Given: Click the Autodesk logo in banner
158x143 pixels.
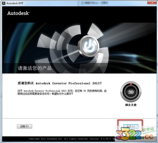Looking at the screenshot, I should pyautogui.click(x=18, y=13).
